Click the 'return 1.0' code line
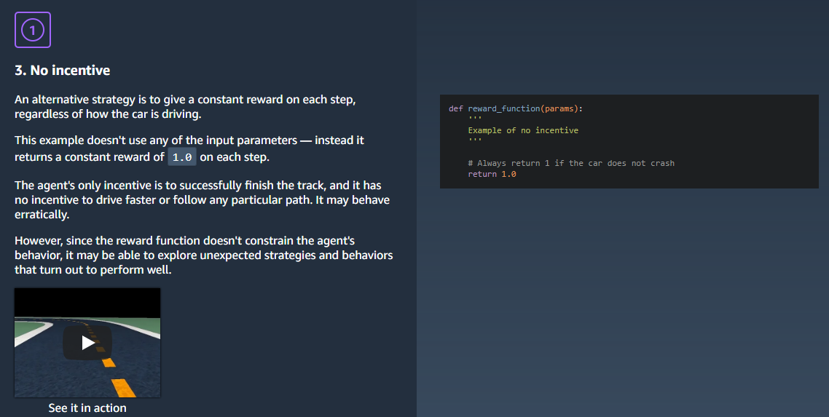 492,174
